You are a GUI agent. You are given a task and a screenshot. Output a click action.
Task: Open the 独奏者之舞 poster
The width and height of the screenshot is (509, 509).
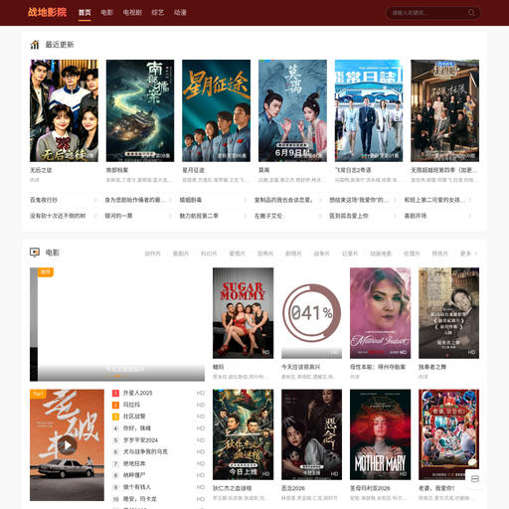pyautogui.click(x=448, y=313)
